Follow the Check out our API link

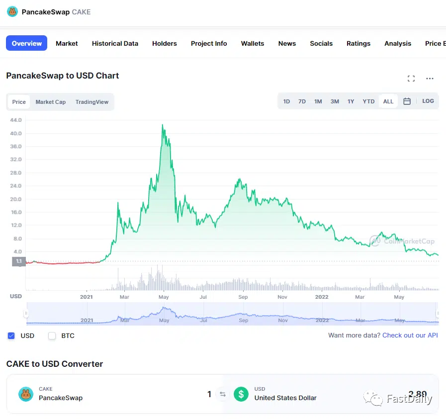(410, 335)
